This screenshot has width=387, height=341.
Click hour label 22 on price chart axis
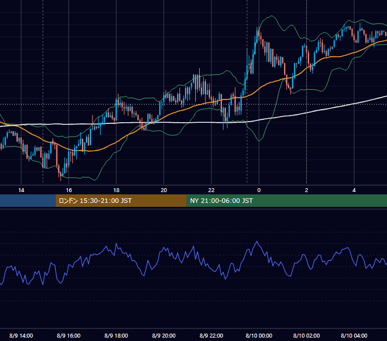click(x=211, y=190)
